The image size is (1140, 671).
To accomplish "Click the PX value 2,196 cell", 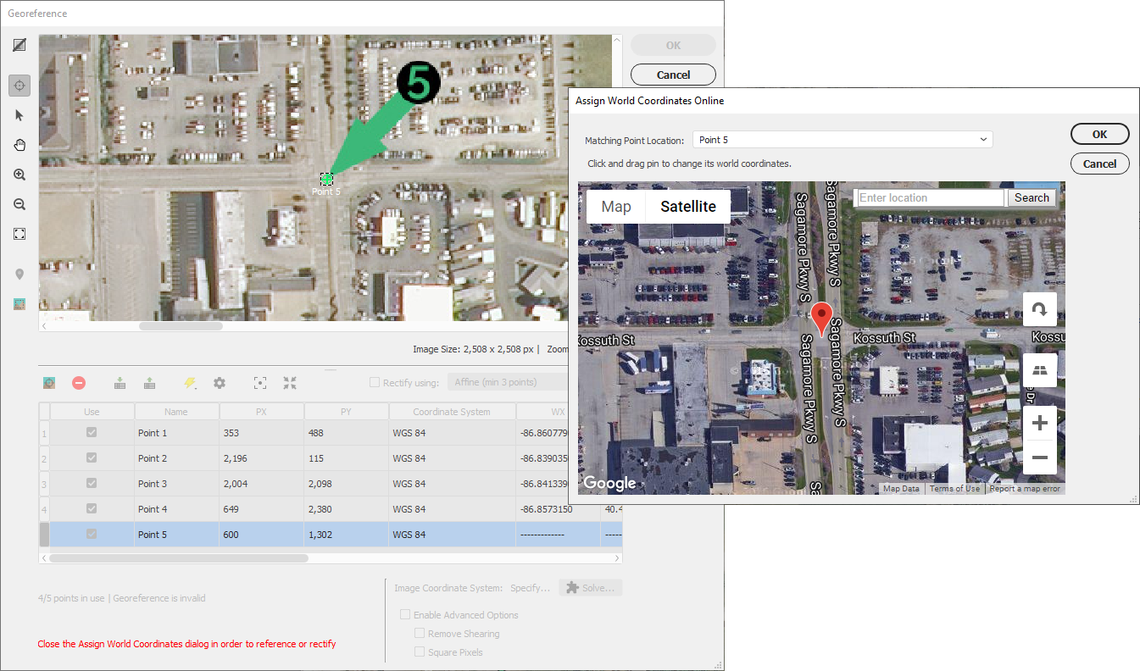I will click(261, 457).
